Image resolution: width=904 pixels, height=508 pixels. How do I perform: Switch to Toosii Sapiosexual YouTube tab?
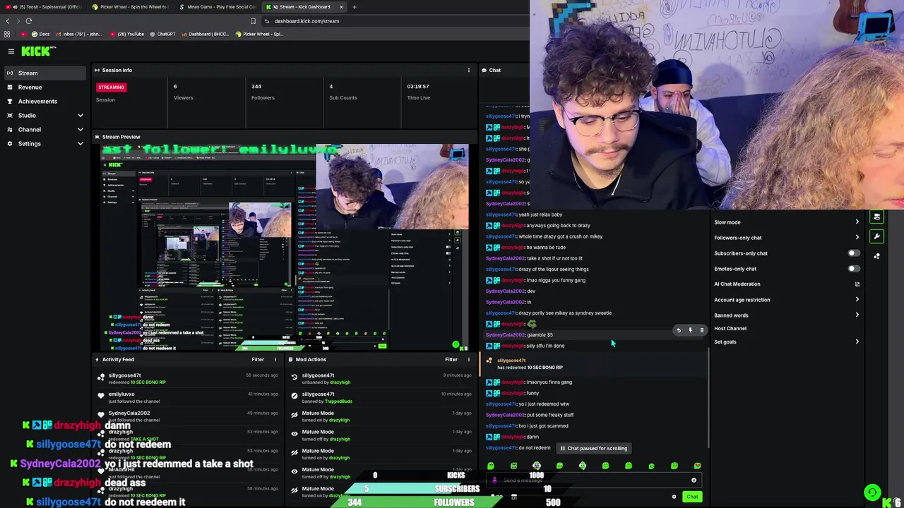click(45, 7)
